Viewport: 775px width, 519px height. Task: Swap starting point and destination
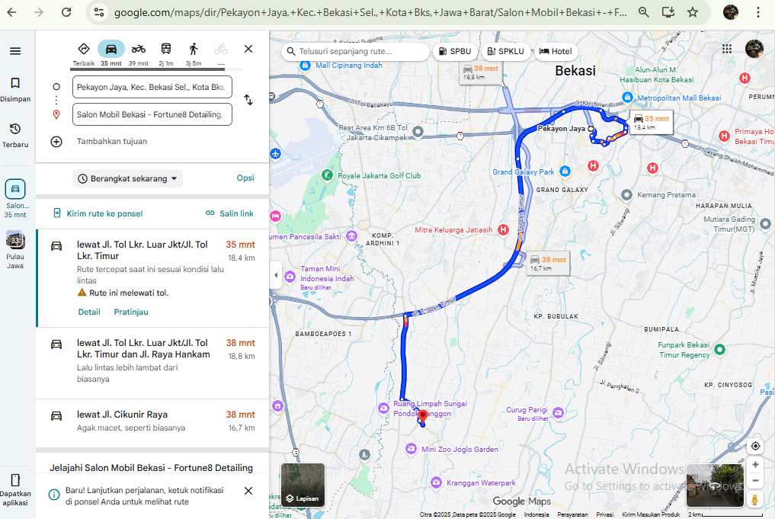[248, 100]
